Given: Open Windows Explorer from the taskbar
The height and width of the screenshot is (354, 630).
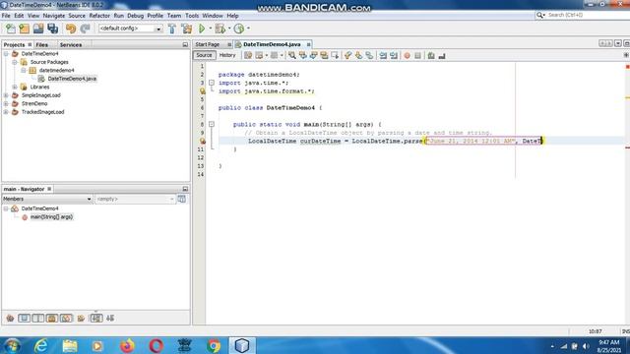Looking at the screenshot, I should (70, 345).
